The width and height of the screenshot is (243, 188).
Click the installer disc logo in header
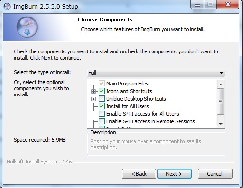tap(27, 27)
